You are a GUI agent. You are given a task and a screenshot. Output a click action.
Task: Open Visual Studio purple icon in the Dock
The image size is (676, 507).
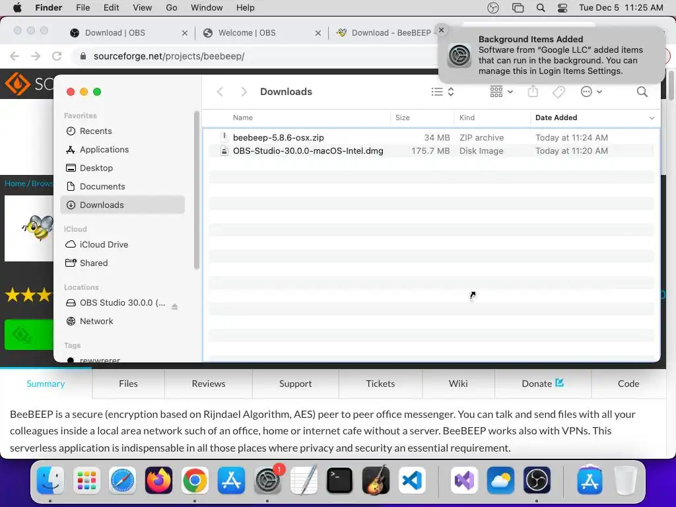pyautogui.click(x=464, y=481)
